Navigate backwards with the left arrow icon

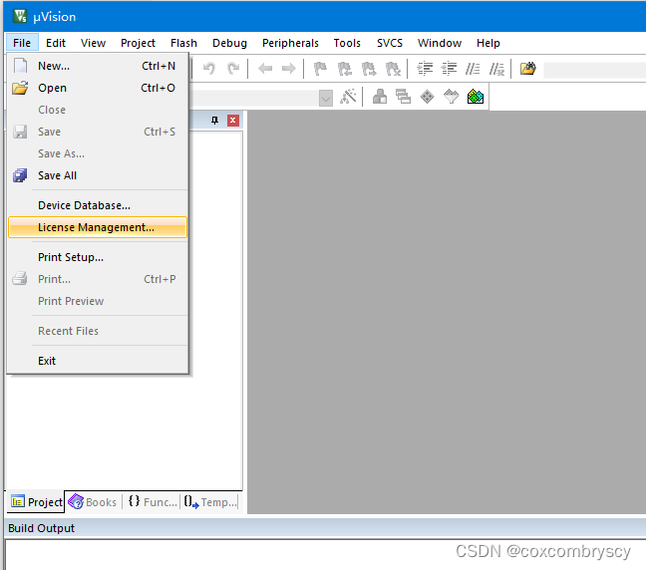[265, 68]
